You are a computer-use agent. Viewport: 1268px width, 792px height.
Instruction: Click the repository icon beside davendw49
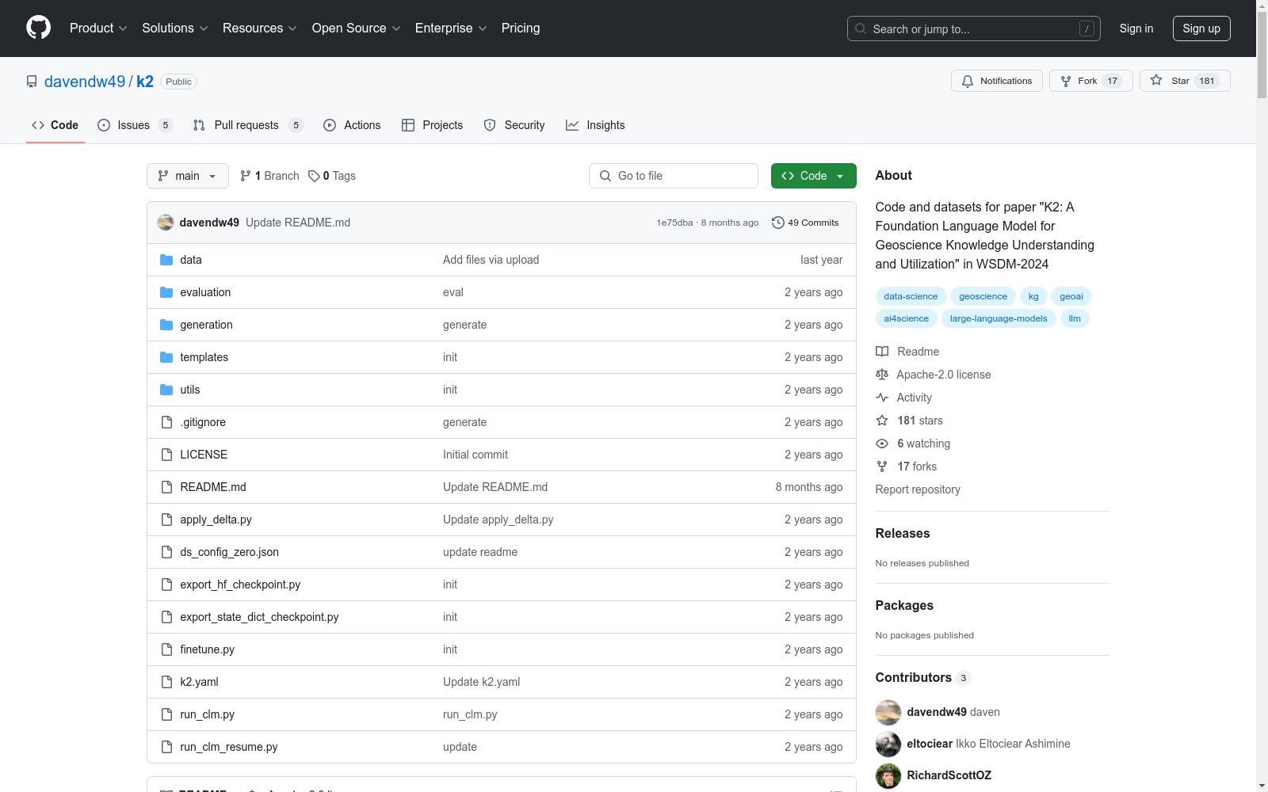pos(32,82)
